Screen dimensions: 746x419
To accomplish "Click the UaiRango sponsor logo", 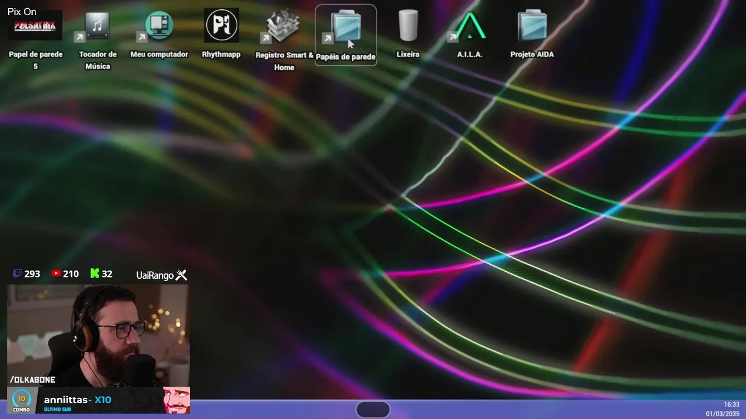I will [x=161, y=275].
